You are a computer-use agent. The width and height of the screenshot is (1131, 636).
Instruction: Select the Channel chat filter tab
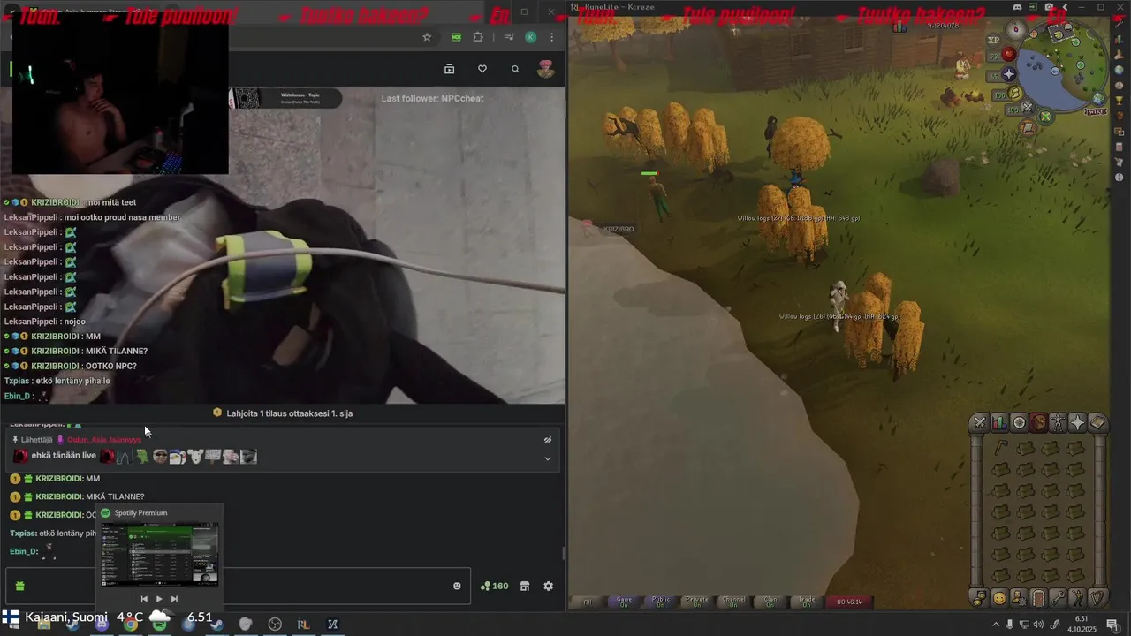tap(733, 602)
